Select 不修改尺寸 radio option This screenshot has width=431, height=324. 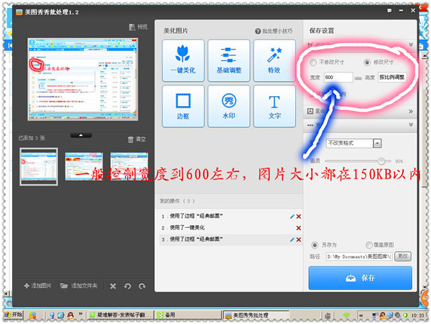312,62
